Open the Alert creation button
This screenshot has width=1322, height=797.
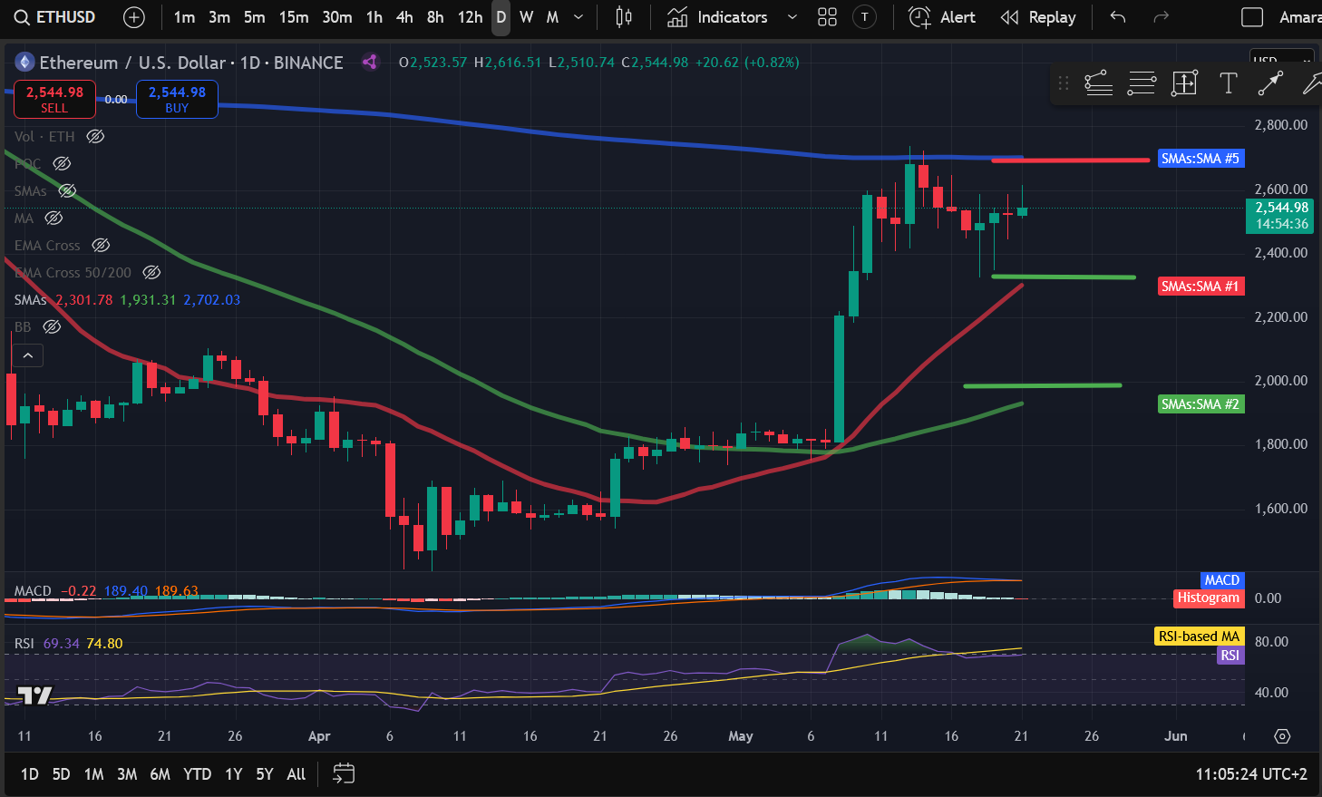coord(942,17)
